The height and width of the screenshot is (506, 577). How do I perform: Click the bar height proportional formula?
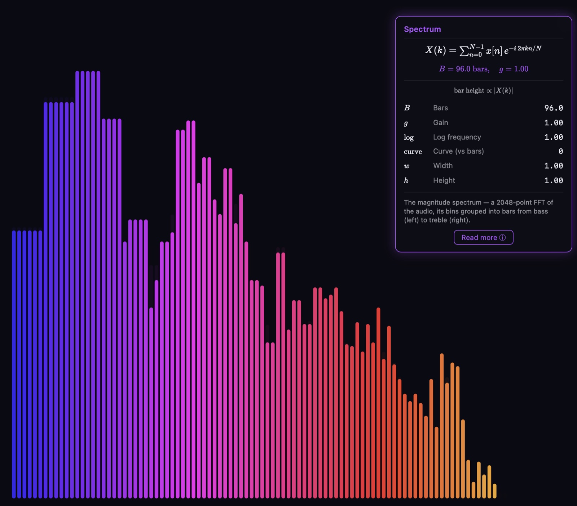pyautogui.click(x=483, y=90)
